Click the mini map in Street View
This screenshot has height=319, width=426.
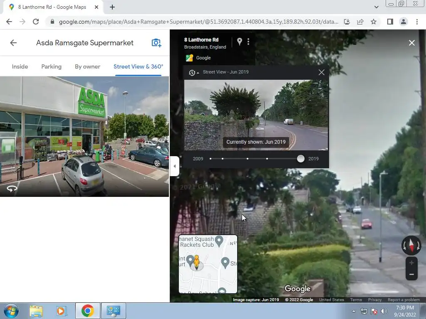pos(208,264)
